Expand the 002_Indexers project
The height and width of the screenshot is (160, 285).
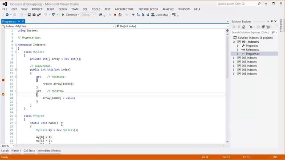tap(234, 58)
